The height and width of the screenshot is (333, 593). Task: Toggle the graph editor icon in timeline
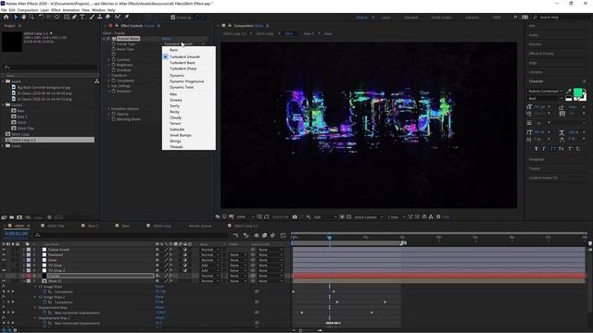(x=284, y=235)
